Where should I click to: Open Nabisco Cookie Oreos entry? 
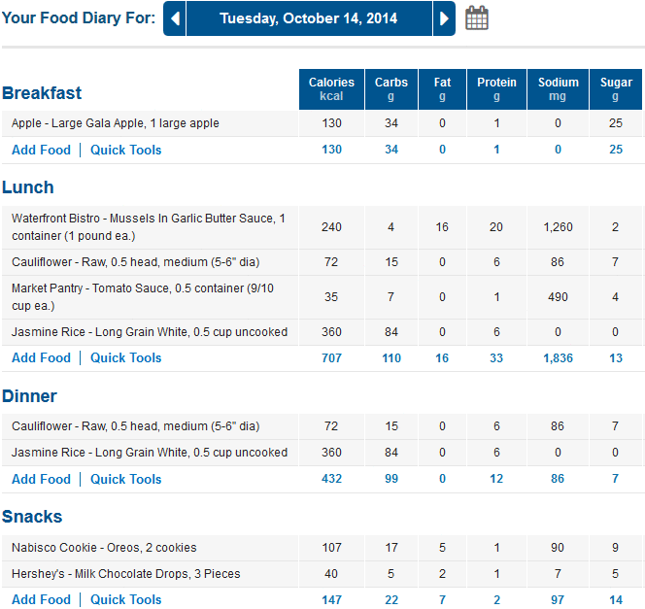(x=104, y=547)
